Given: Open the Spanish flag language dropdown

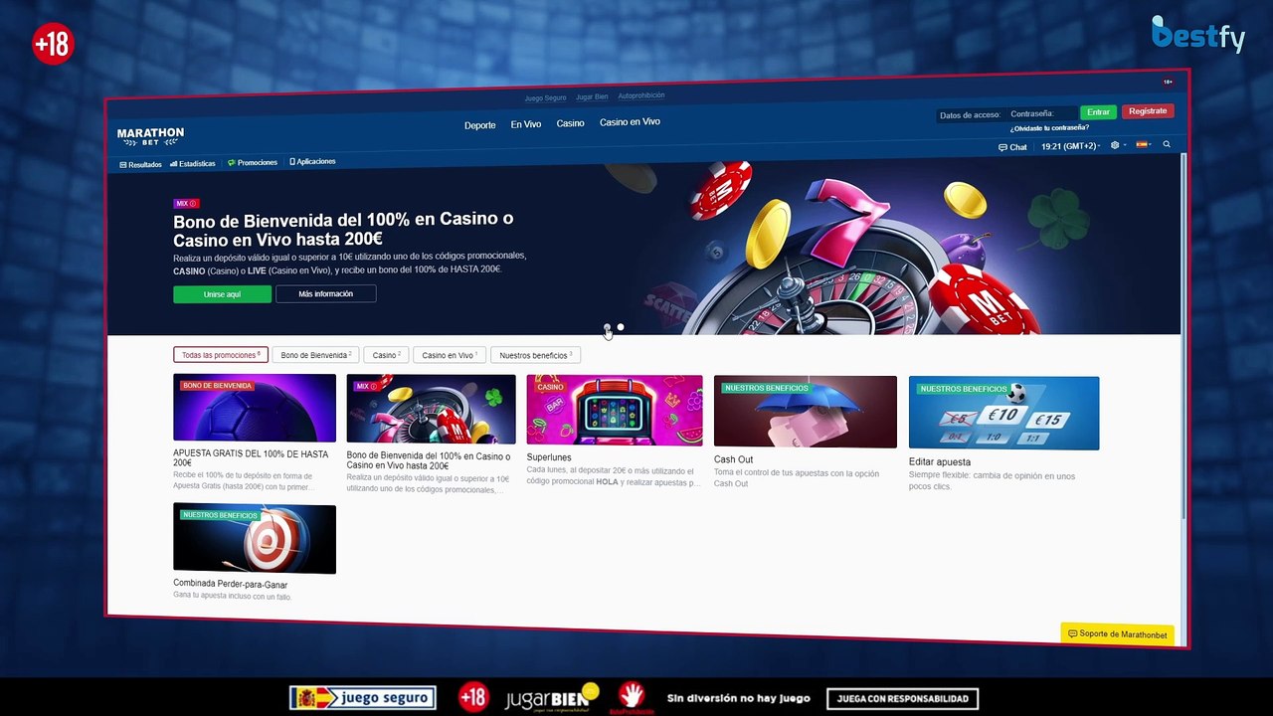Looking at the screenshot, I should 1144,145.
